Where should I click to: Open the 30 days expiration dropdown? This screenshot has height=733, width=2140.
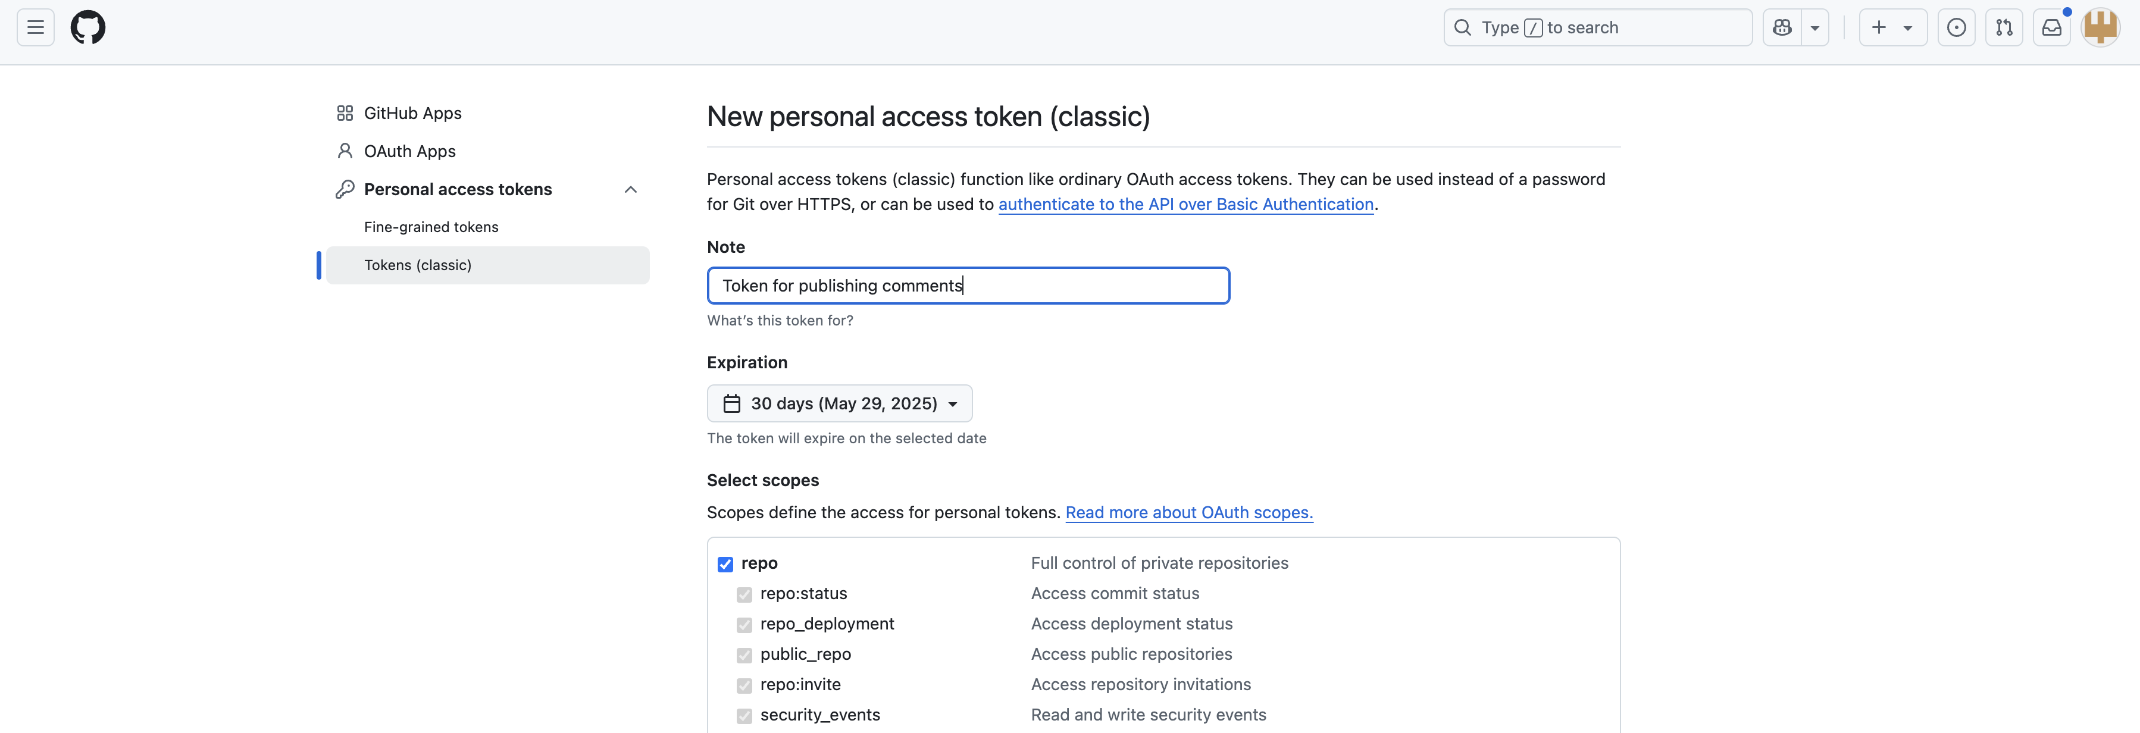point(839,403)
